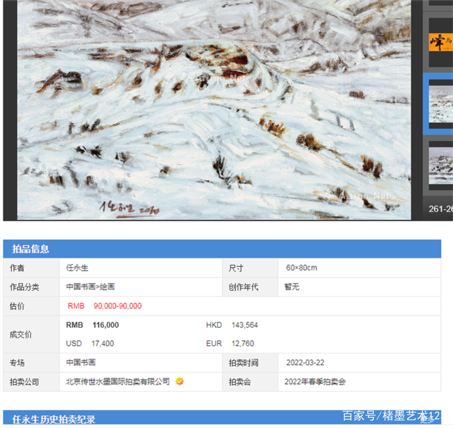Select the bottom snow scene thumbnail

tap(441, 166)
